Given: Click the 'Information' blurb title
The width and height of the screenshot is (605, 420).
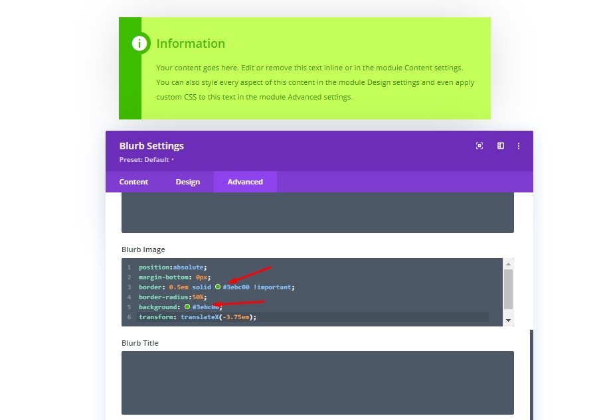Looking at the screenshot, I should tap(191, 44).
